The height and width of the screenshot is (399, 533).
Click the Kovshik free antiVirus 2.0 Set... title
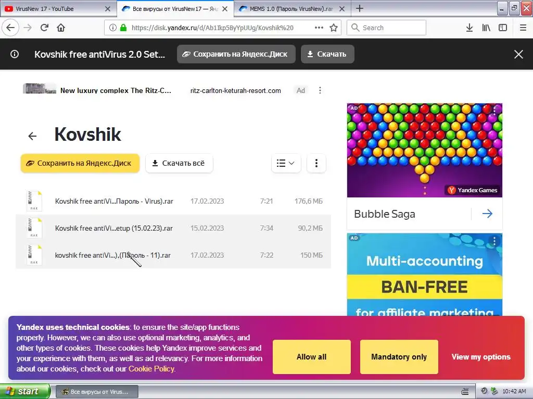click(99, 54)
